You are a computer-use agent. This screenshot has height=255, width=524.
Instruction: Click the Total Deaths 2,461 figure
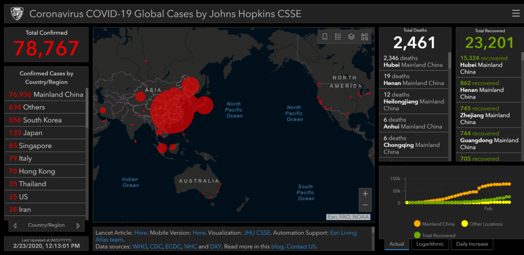pyautogui.click(x=415, y=43)
